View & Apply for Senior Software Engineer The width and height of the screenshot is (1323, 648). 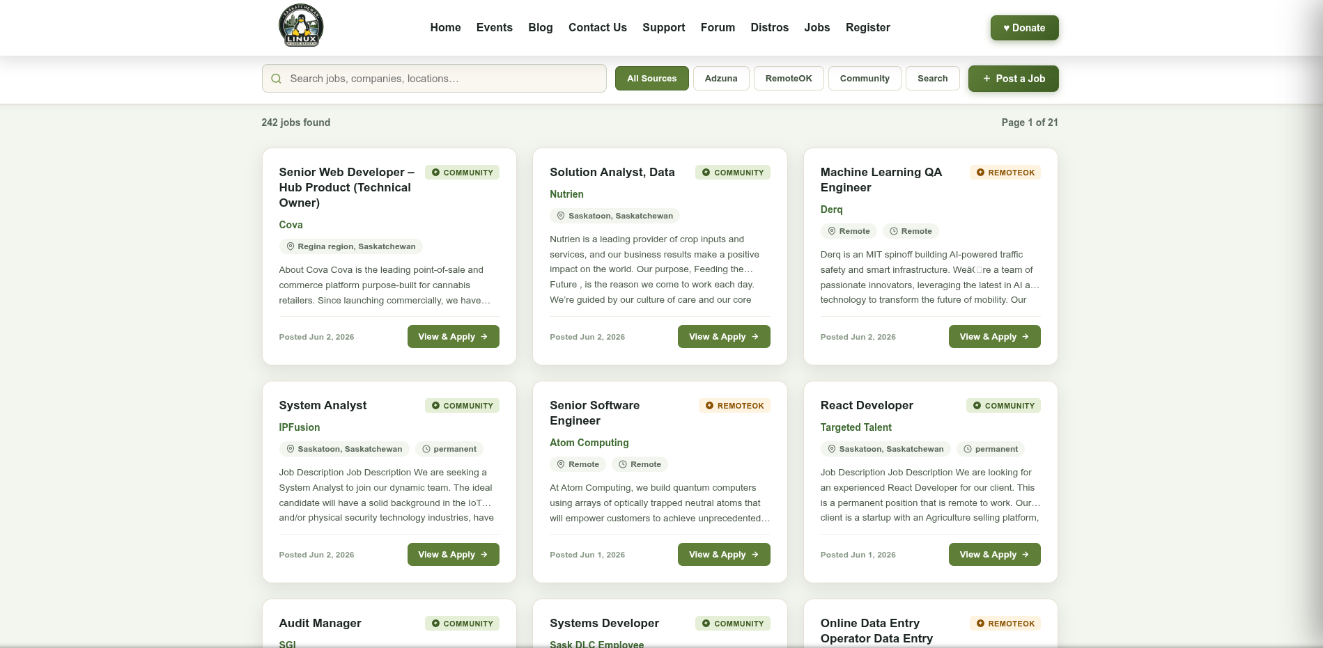coord(724,555)
